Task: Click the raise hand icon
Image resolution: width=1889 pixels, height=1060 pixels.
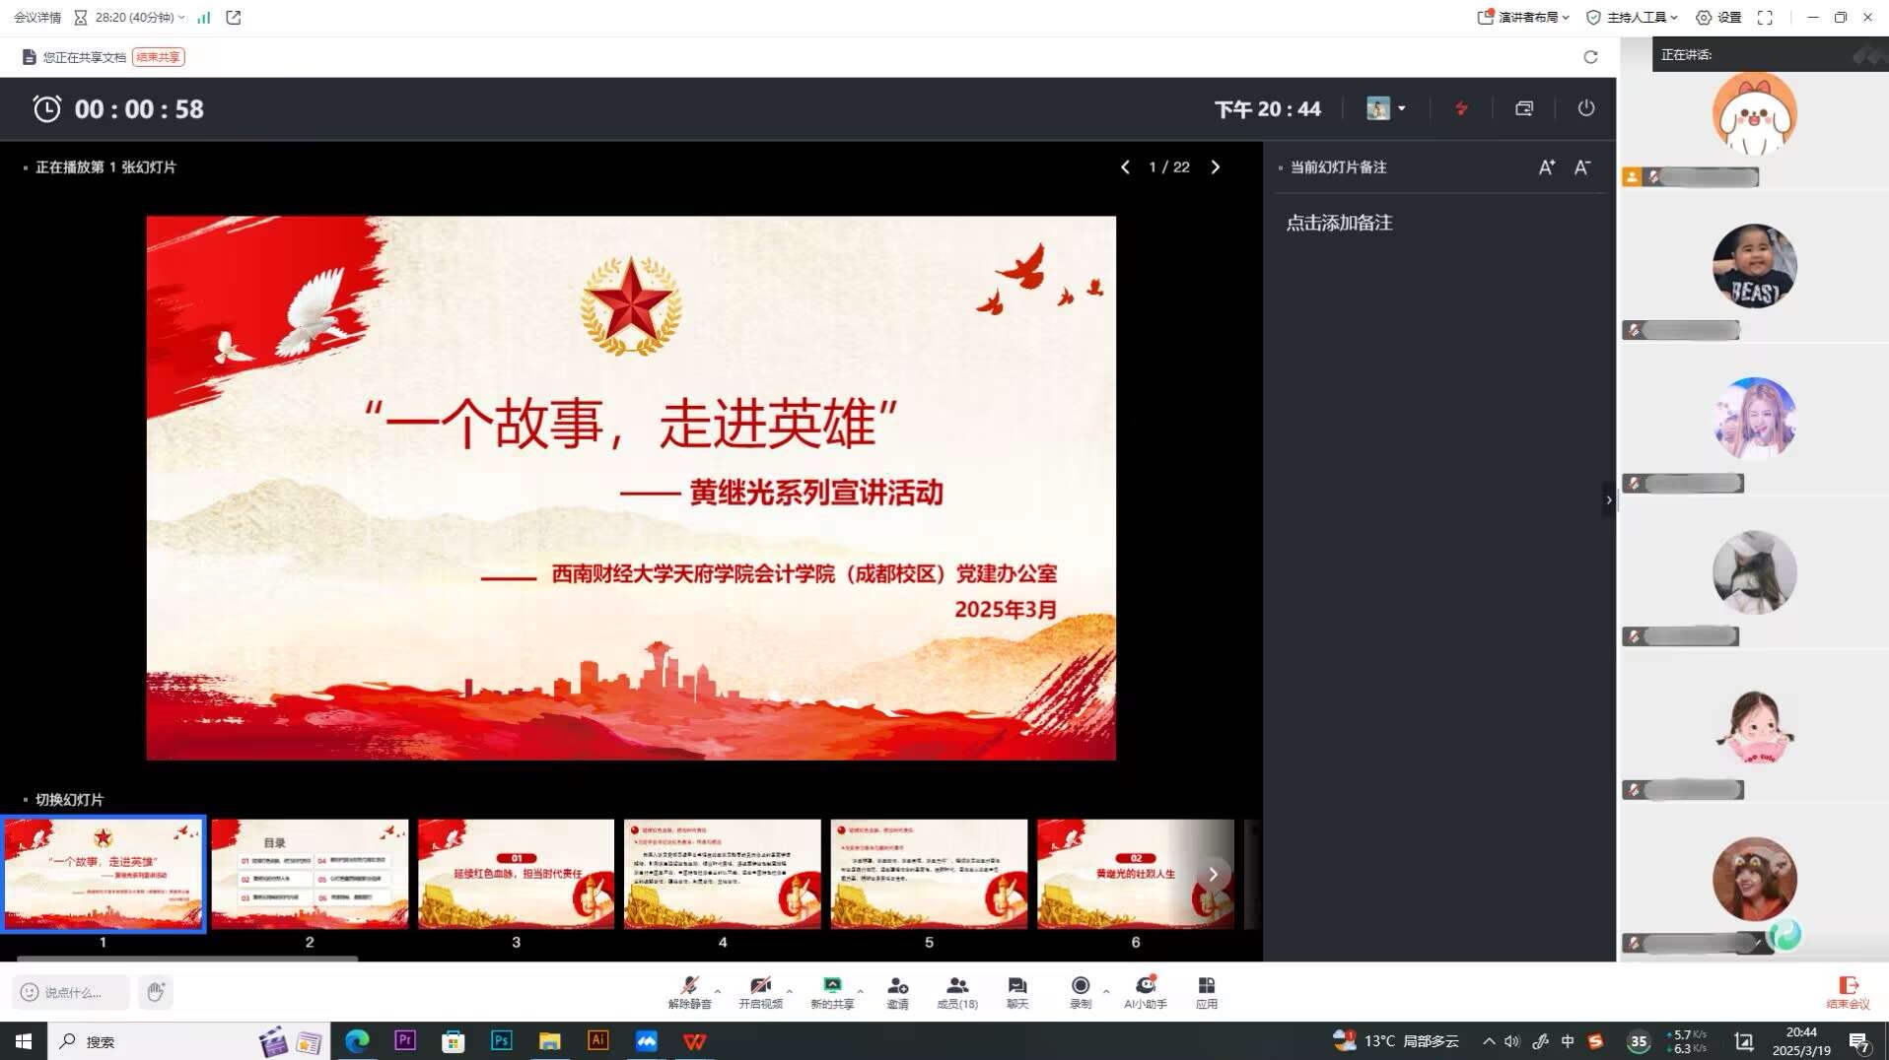Action: [155, 991]
